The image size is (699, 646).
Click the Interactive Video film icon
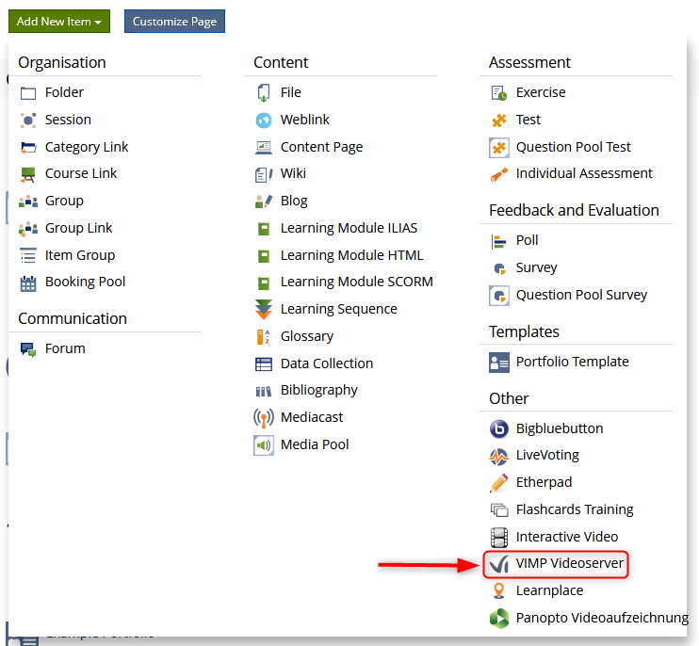coord(499,538)
